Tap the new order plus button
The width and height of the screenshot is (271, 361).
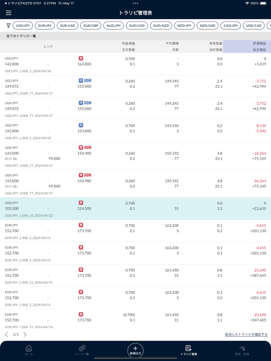pos(135,350)
